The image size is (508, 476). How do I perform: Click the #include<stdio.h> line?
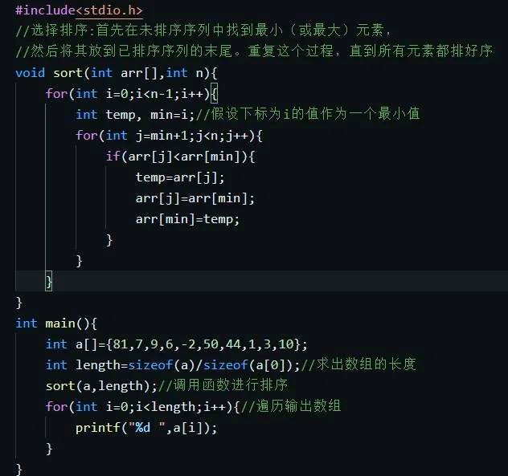pos(79,10)
